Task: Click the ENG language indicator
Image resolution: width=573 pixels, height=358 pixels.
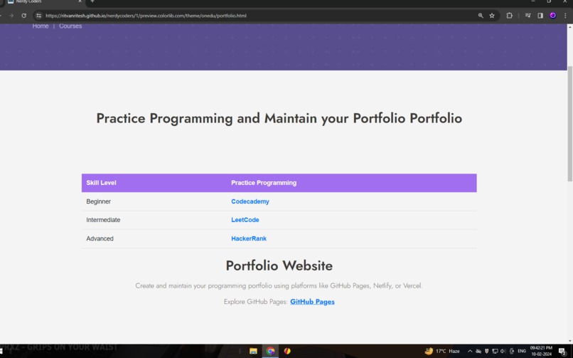Action: (522, 351)
